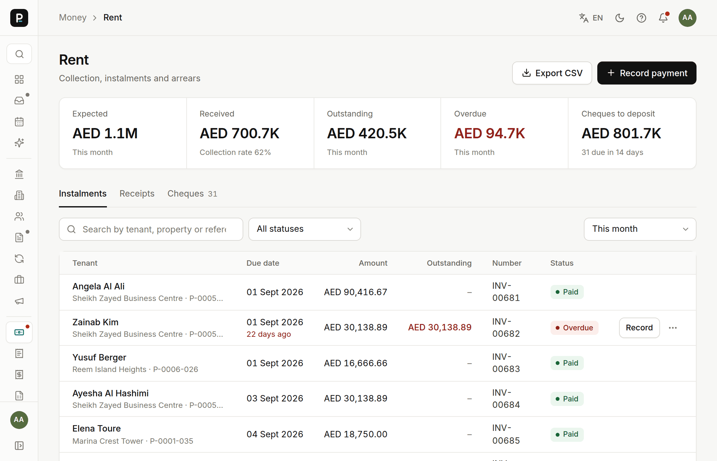Viewport: 717px width, 461px height.
Task: Click the Record payment button
Action: pos(647,73)
